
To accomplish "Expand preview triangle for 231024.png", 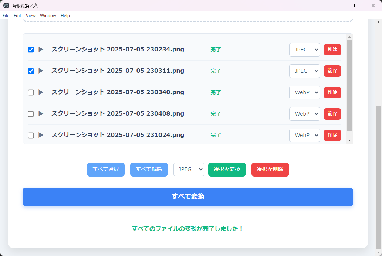I will pyautogui.click(x=41, y=135).
